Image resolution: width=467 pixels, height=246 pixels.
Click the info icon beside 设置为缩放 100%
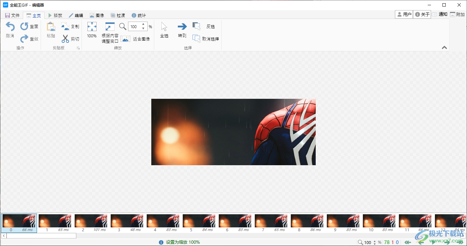161,242
